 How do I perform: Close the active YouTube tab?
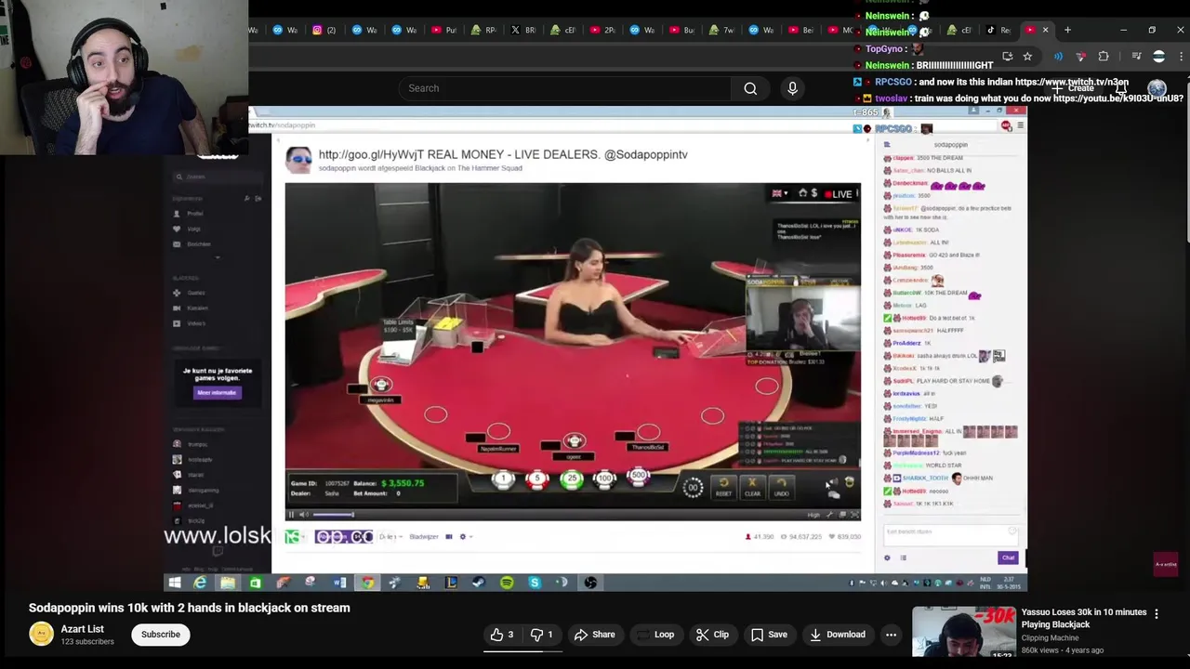[1045, 30]
